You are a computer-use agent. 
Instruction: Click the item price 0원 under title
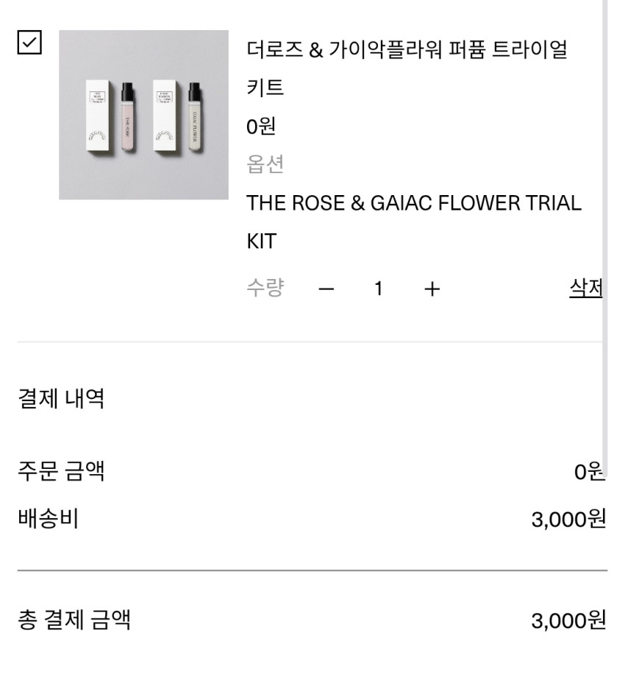click(261, 127)
